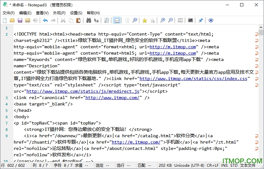Toggle INS insert mode indicator

(x=224, y=166)
